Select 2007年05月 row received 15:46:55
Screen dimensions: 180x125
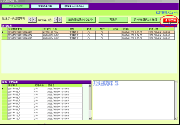click(x=42, y=89)
